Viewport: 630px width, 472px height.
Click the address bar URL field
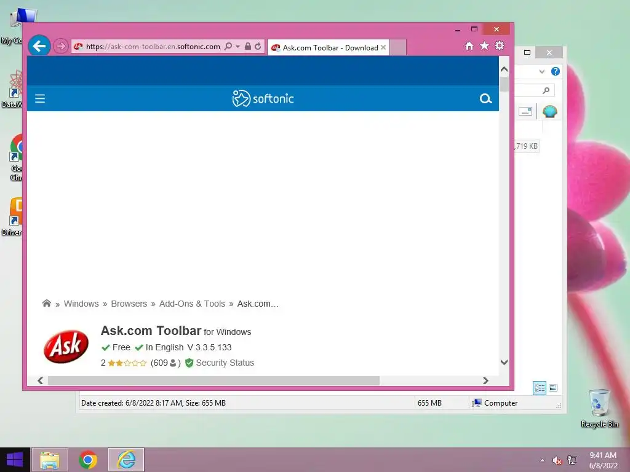[153, 47]
